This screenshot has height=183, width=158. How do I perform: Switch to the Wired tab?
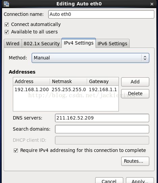pyautogui.click(x=13, y=44)
